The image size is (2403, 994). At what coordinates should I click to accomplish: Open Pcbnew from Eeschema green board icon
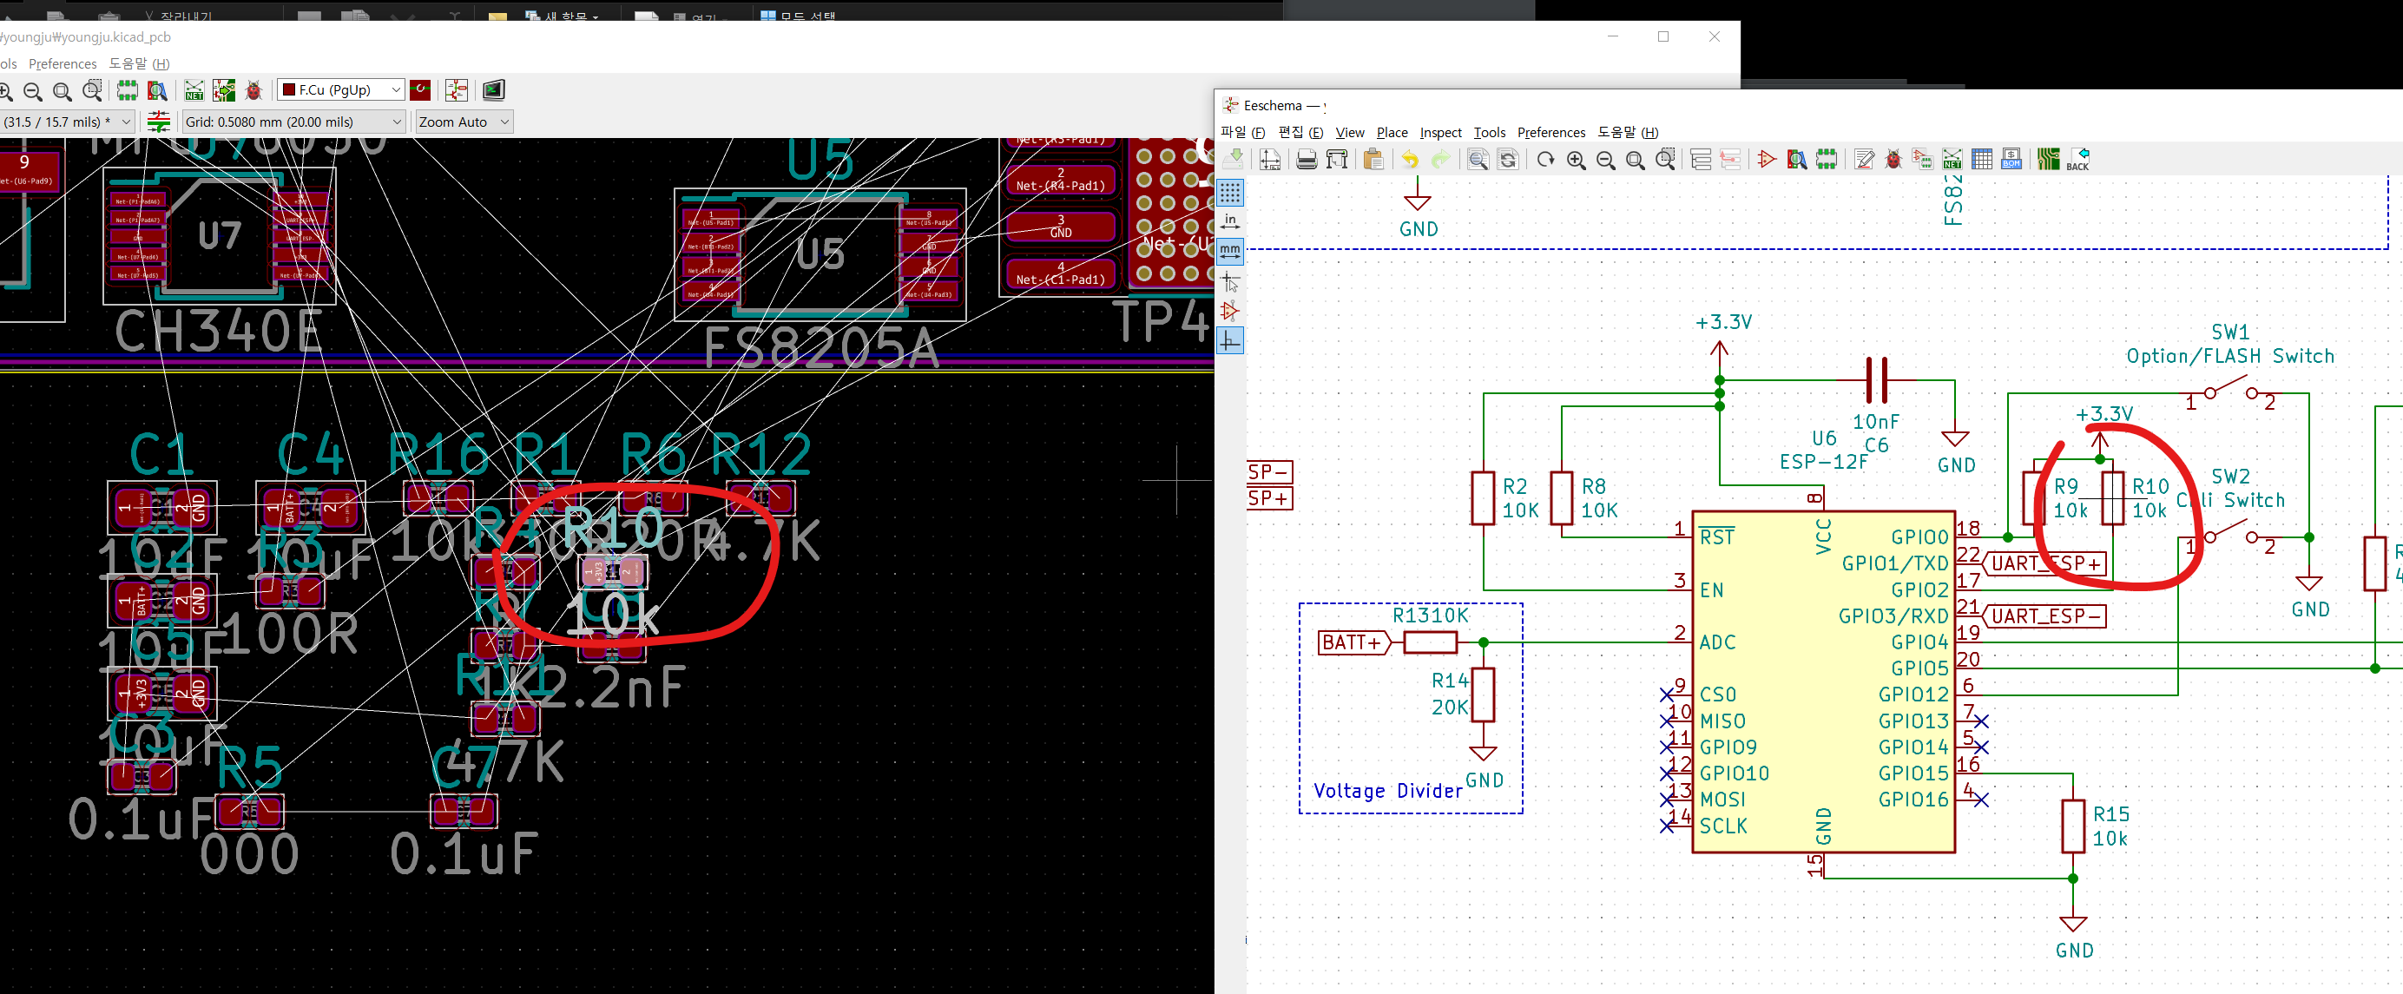click(x=2048, y=160)
